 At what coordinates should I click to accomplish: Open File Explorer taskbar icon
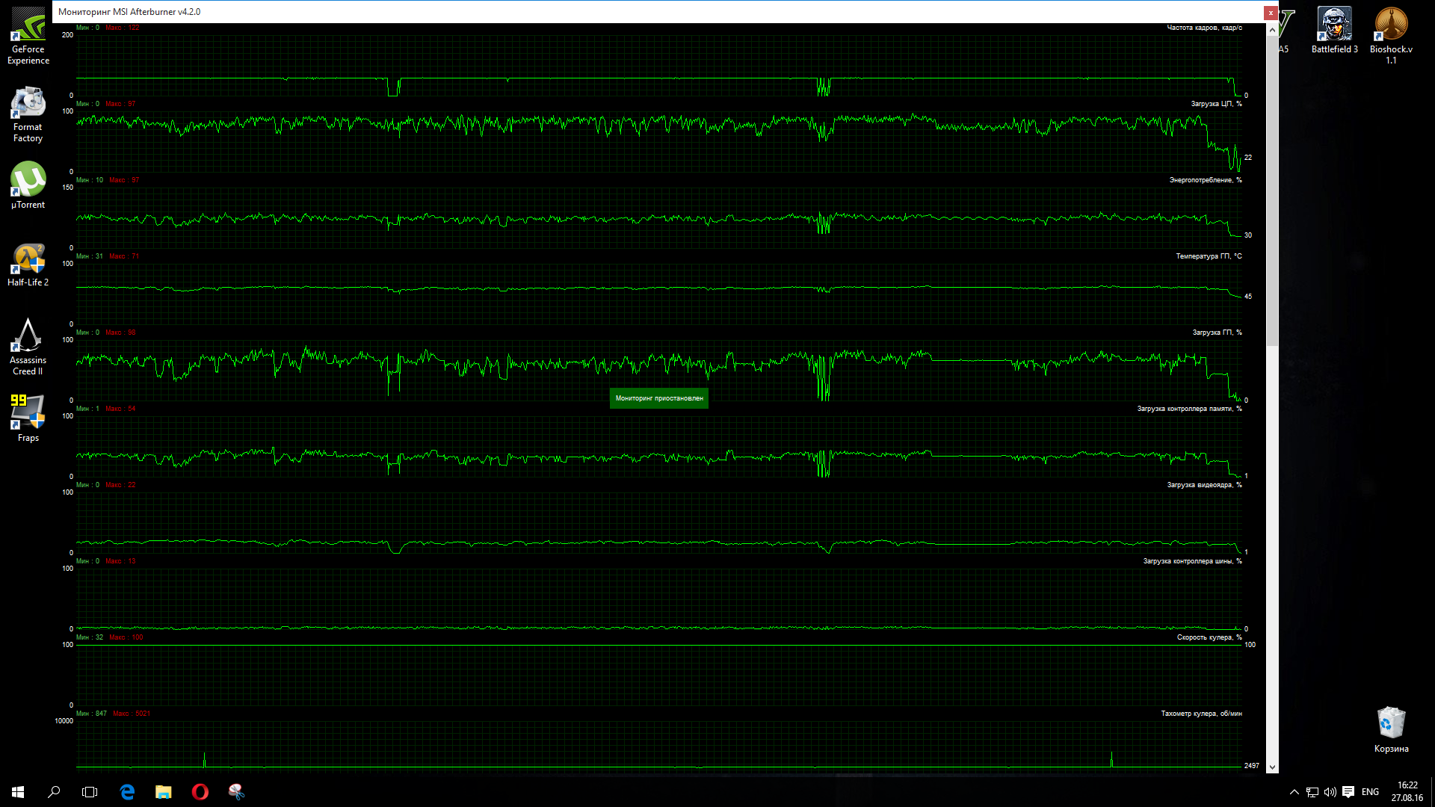(x=163, y=792)
